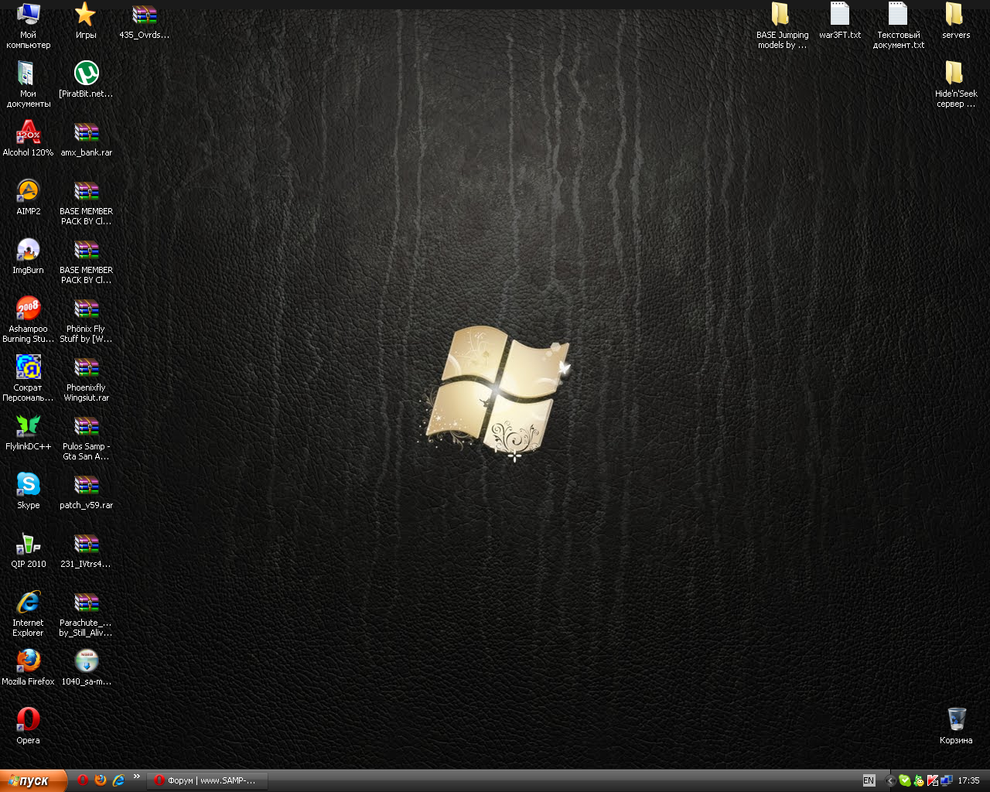The height and width of the screenshot is (792, 990).
Task: Open the network connection tray icon
Action: coord(946,780)
